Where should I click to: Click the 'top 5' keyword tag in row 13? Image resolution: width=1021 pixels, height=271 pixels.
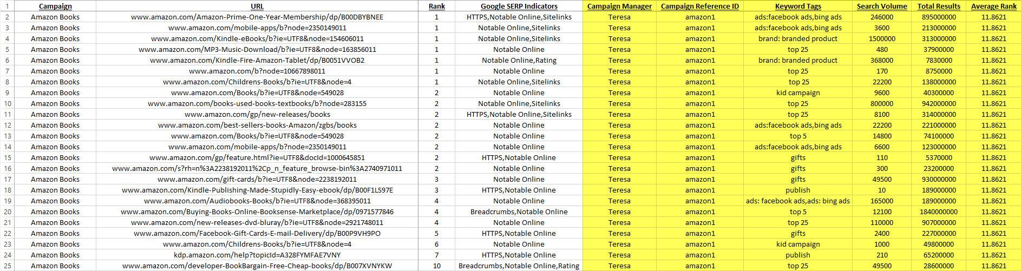click(x=798, y=136)
